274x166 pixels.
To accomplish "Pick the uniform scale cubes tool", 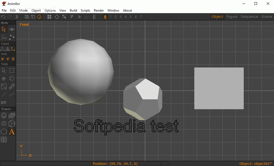I will point(12,86).
